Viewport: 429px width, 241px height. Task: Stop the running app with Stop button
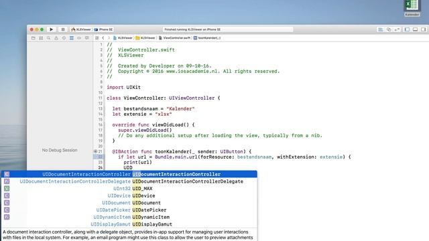point(62,29)
